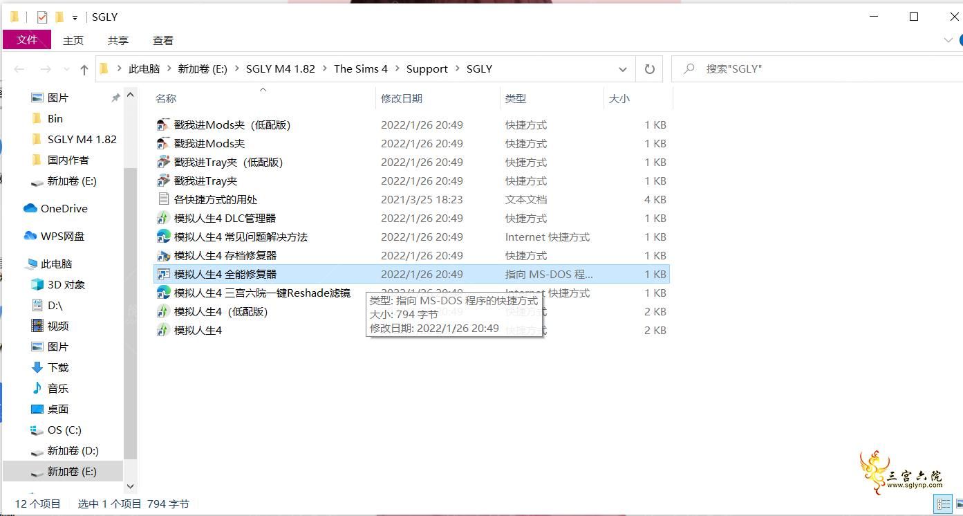
Task: Open pinned 图片 in quick access
Action: point(58,98)
